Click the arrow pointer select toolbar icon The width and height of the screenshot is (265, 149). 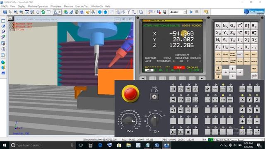coord(10,12)
